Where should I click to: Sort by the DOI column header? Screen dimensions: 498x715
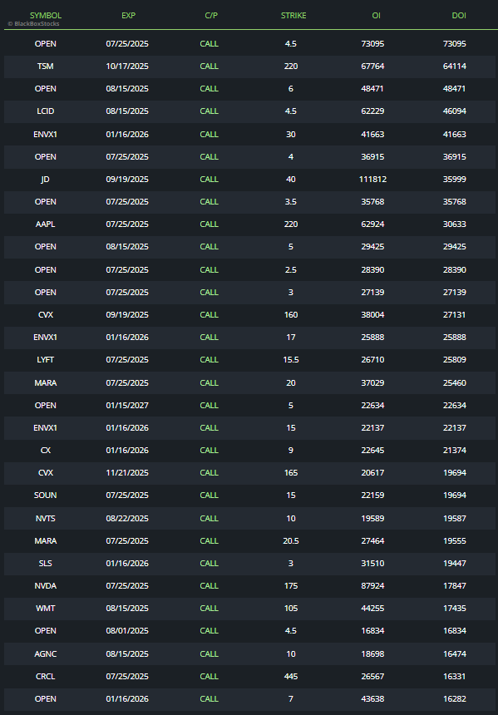(459, 16)
